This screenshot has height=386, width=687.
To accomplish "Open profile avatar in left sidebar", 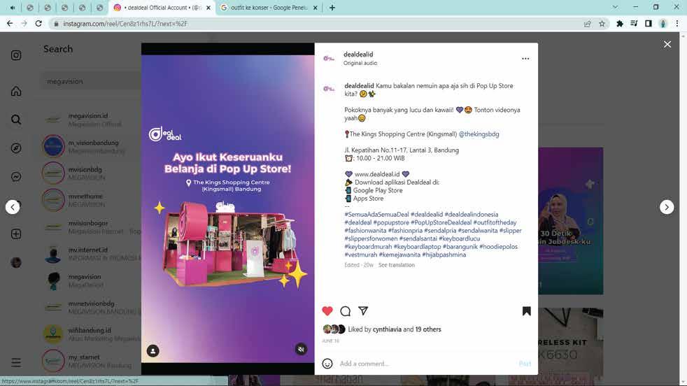I will coord(16,262).
